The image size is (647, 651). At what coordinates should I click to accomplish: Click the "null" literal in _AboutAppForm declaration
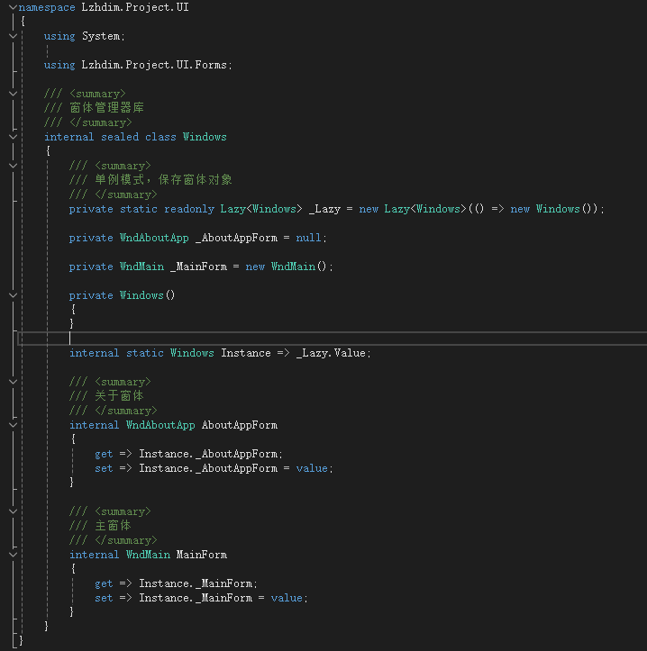coord(308,238)
